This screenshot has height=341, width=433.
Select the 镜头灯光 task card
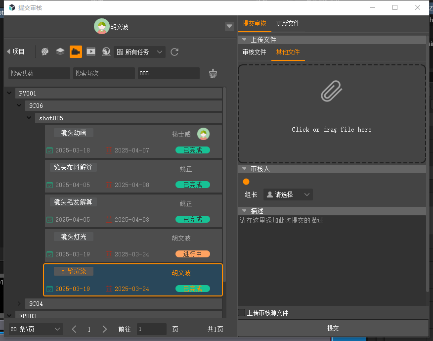[133, 245]
